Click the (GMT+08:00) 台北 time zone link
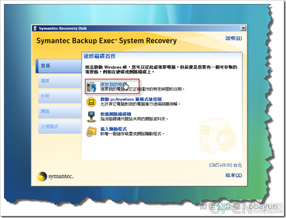 pyautogui.click(x=225, y=165)
